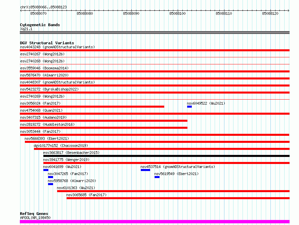
Task: Click the esv2740268 (Wong2012b) label
Action: coord(42,61)
